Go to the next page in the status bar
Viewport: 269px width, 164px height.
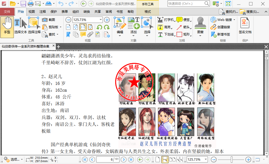(124, 160)
